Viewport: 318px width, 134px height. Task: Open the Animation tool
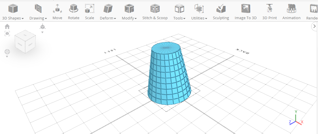point(291,12)
